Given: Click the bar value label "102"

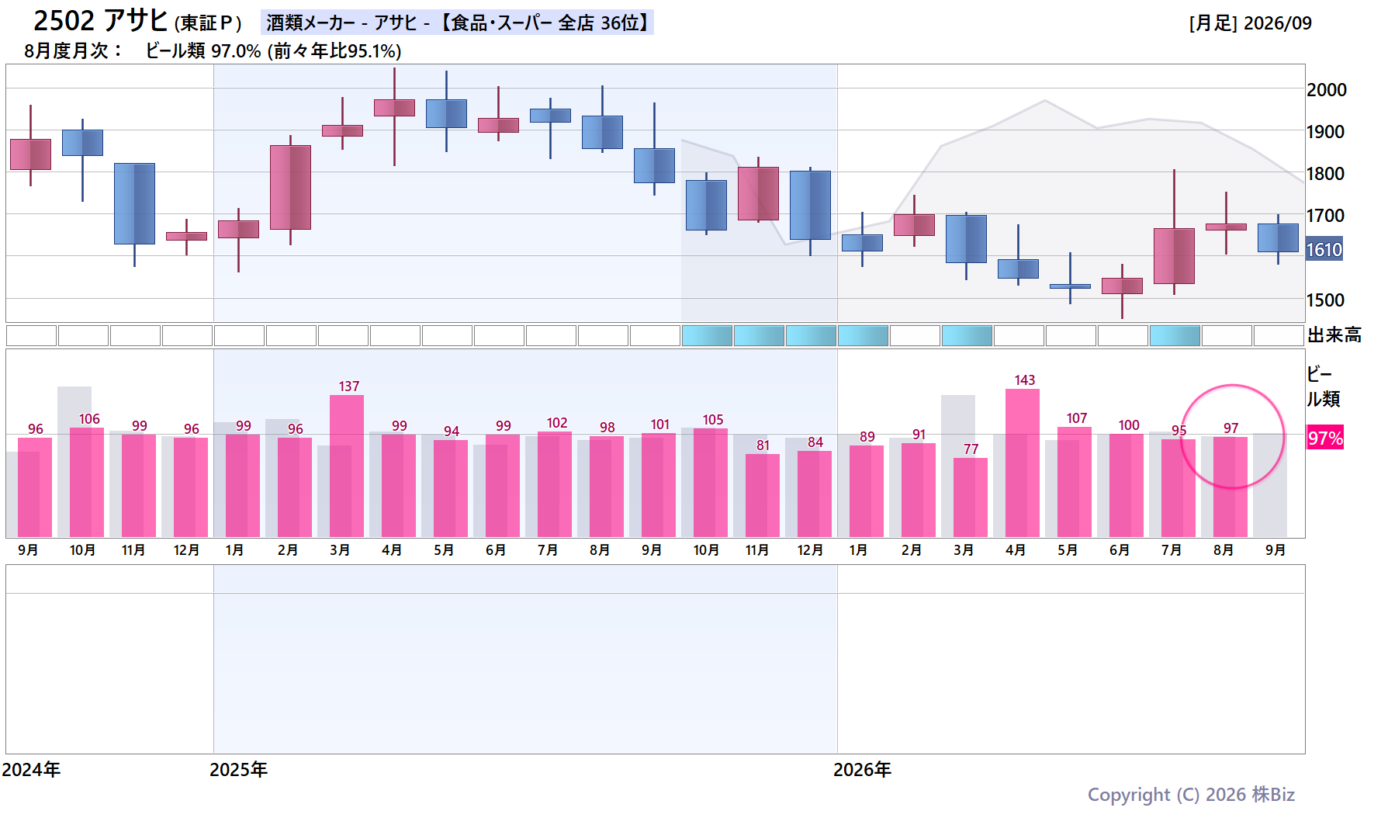Looking at the screenshot, I should pos(557,423).
